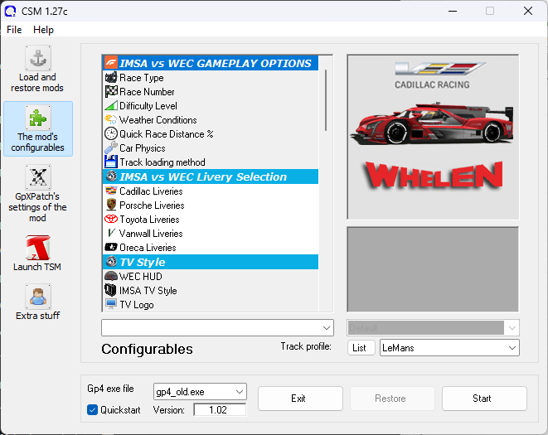Click the Livery Selection header wheel icon

pyautogui.click(x=111, y=176)
